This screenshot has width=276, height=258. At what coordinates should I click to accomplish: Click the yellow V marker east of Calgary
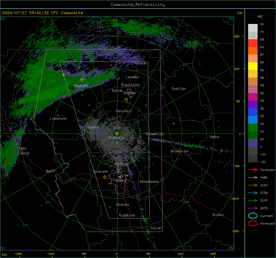(x=127, y=175)
